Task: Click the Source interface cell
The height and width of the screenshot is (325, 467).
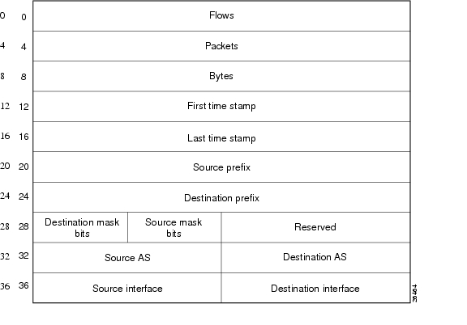Action: tap(127, 288)
